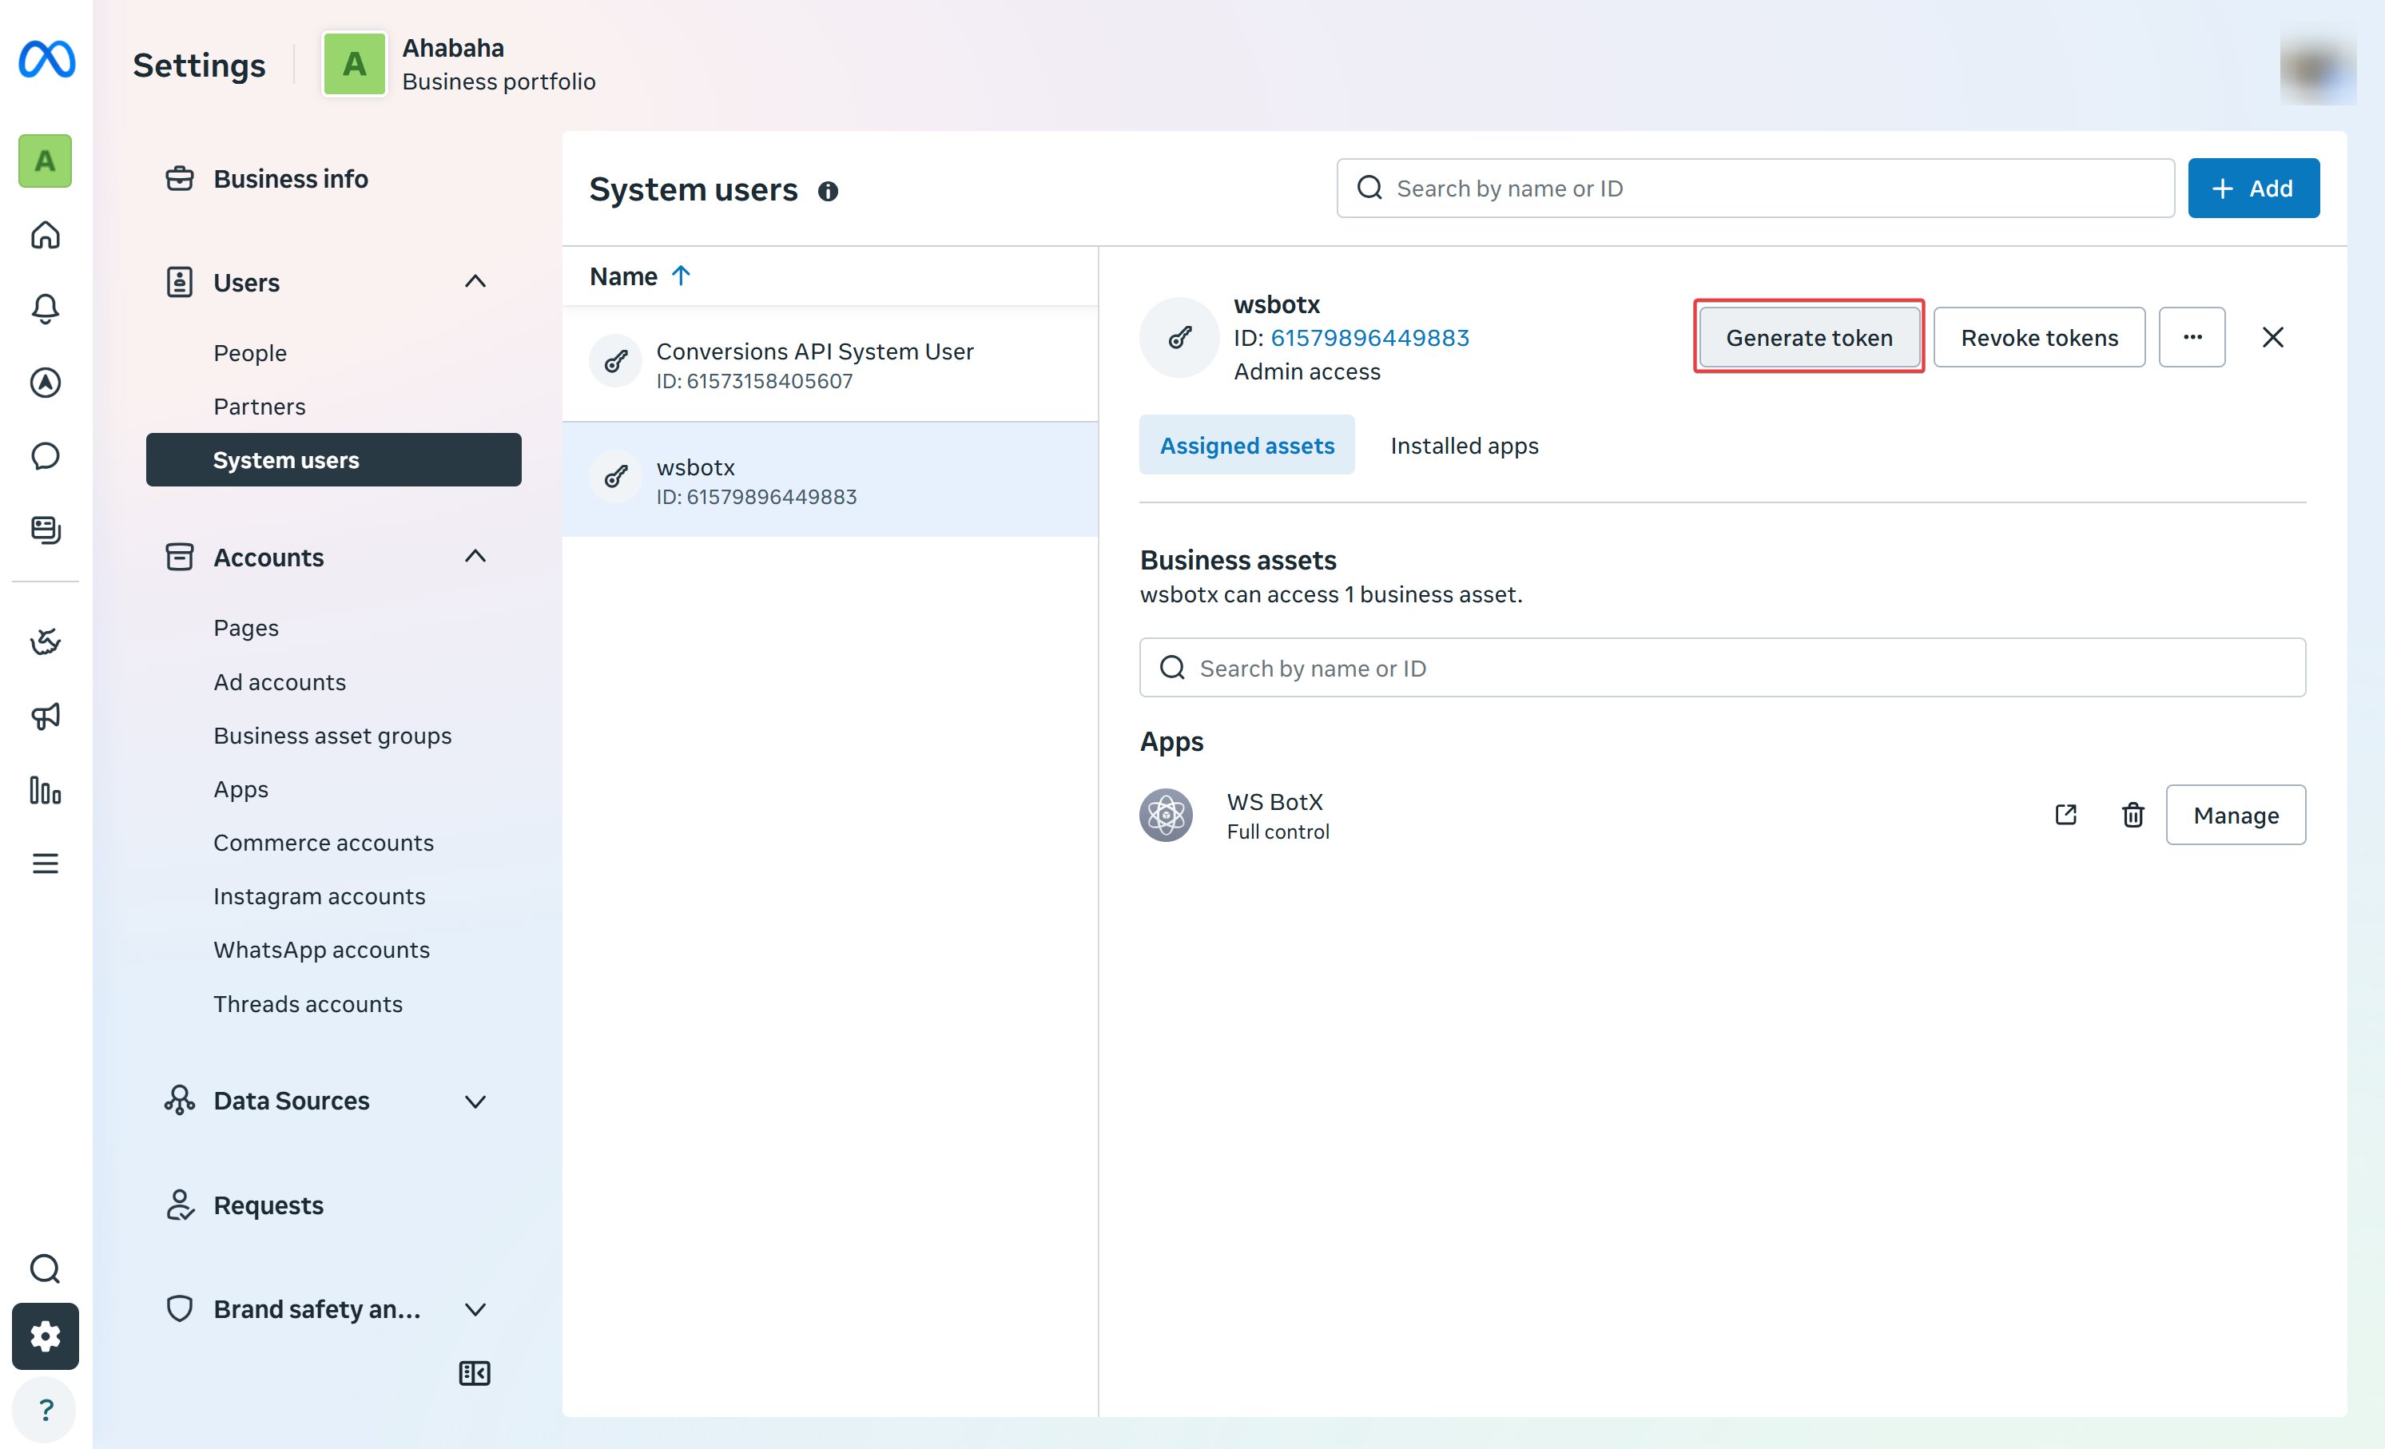2385x1449 pixels.
Task: Select the Conversions API System User row
Action: pyautogui.click(x=830, y=365)
